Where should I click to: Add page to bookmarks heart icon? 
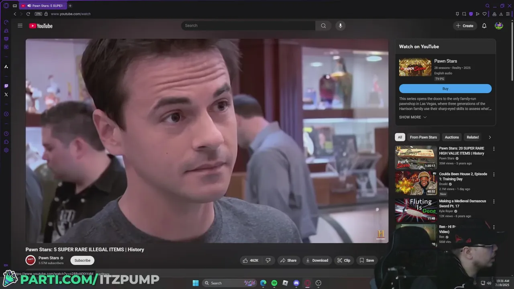point(484,14)
